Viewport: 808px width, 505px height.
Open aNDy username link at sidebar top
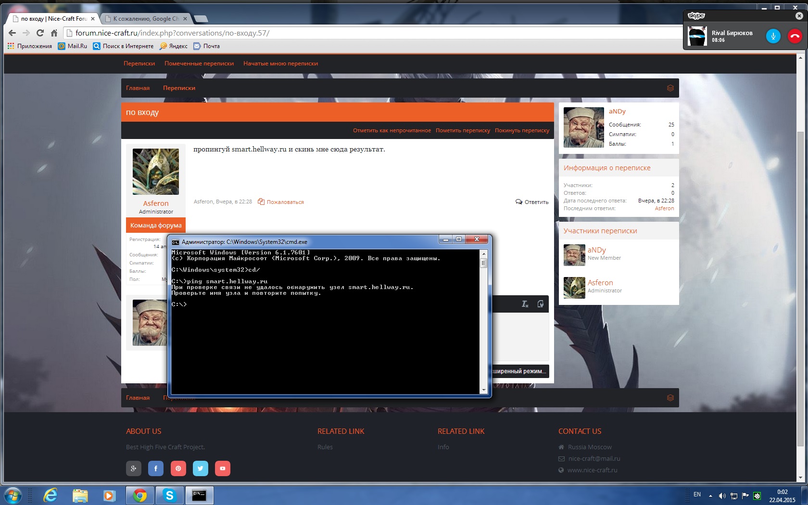tap(617, 111)
